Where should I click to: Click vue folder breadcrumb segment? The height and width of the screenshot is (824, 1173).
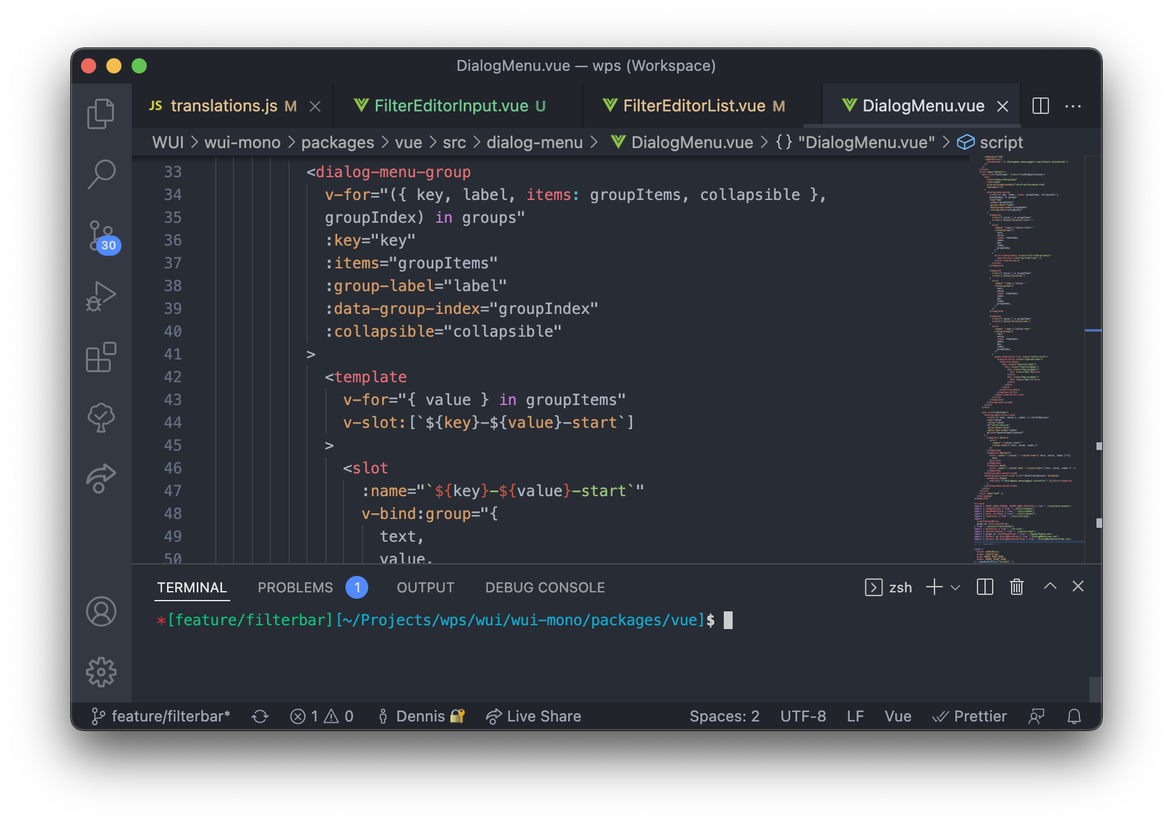(x=408, y=142)
